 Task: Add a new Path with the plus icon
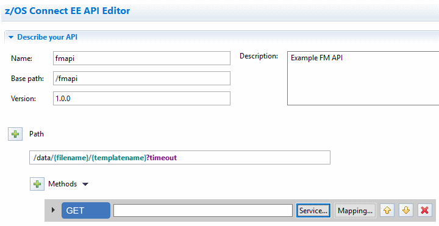(15, 134)
